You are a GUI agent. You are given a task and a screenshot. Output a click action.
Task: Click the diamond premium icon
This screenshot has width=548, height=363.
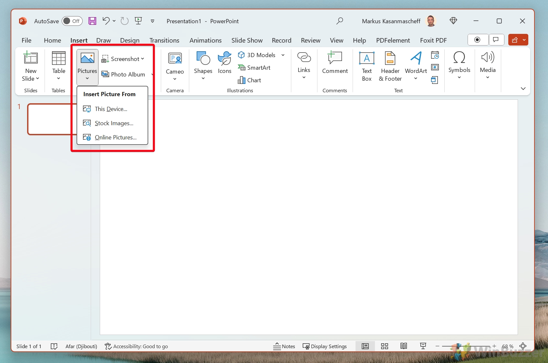[x=453, y=21]
